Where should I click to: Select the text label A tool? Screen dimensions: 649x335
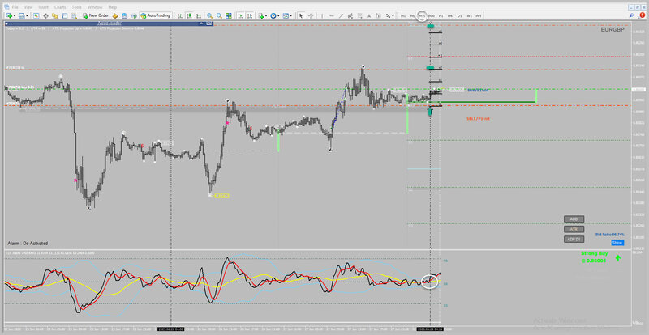(369, 15)
